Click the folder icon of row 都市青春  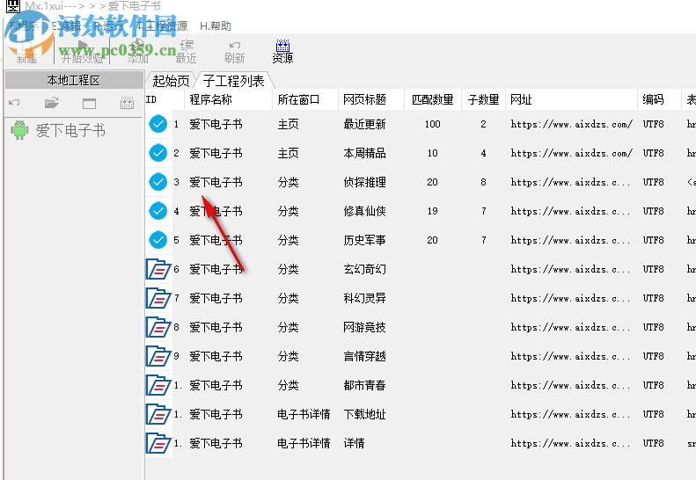pyautogui.click(x=158, y=385)
